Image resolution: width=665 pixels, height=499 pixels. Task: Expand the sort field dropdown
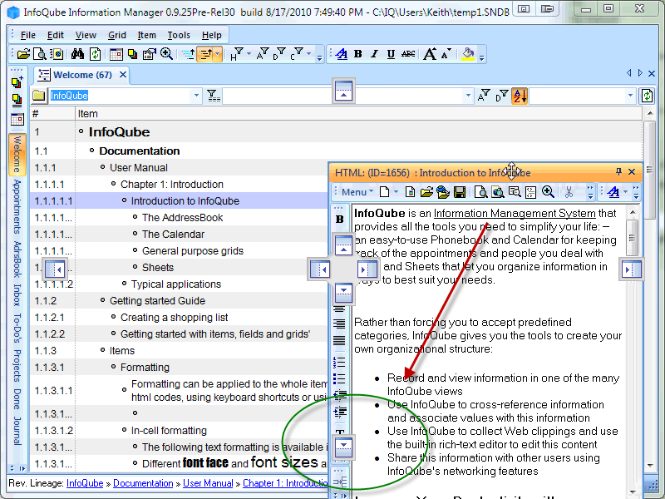630,96
